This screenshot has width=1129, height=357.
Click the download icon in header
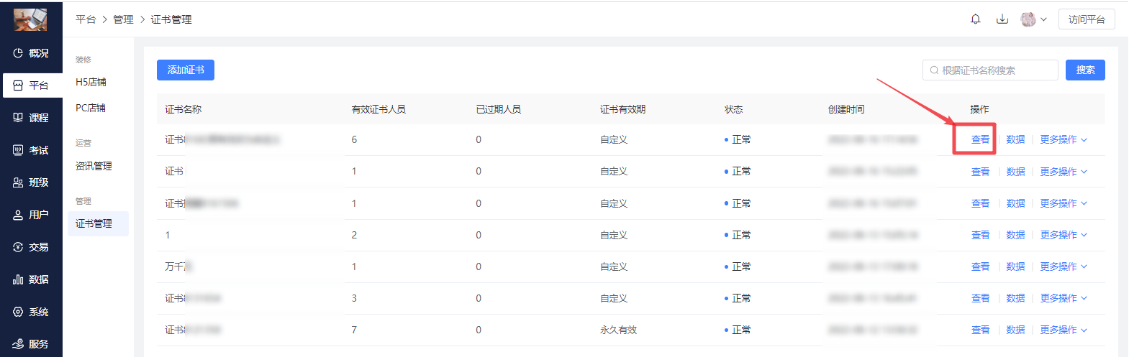point(1002,19)
